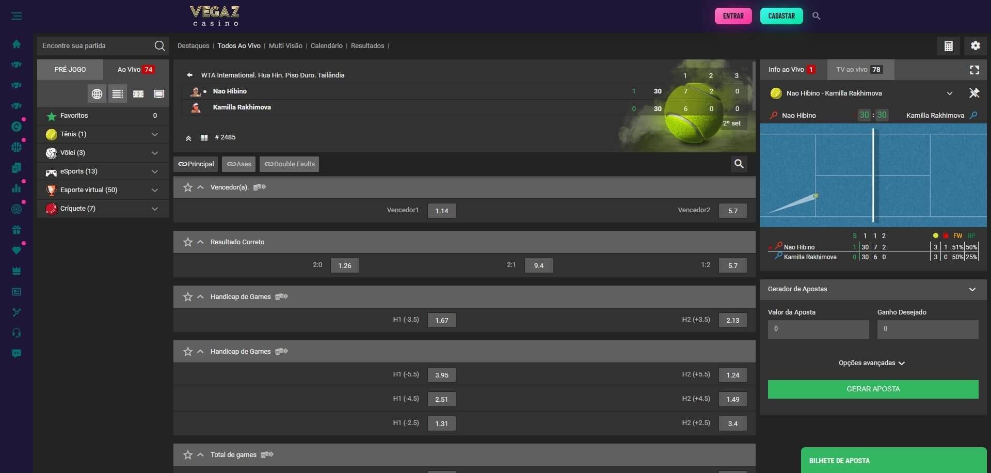Favorite the Vencedor(a) market star

[x=188, y=187]
